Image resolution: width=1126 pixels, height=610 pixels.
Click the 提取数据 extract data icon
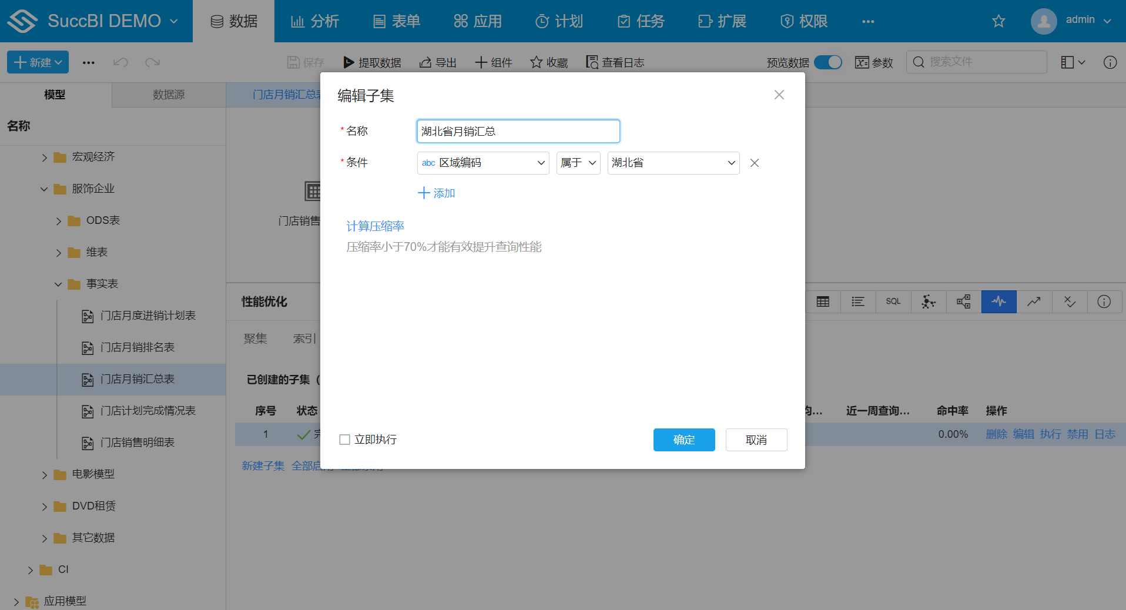pos(371,62)
